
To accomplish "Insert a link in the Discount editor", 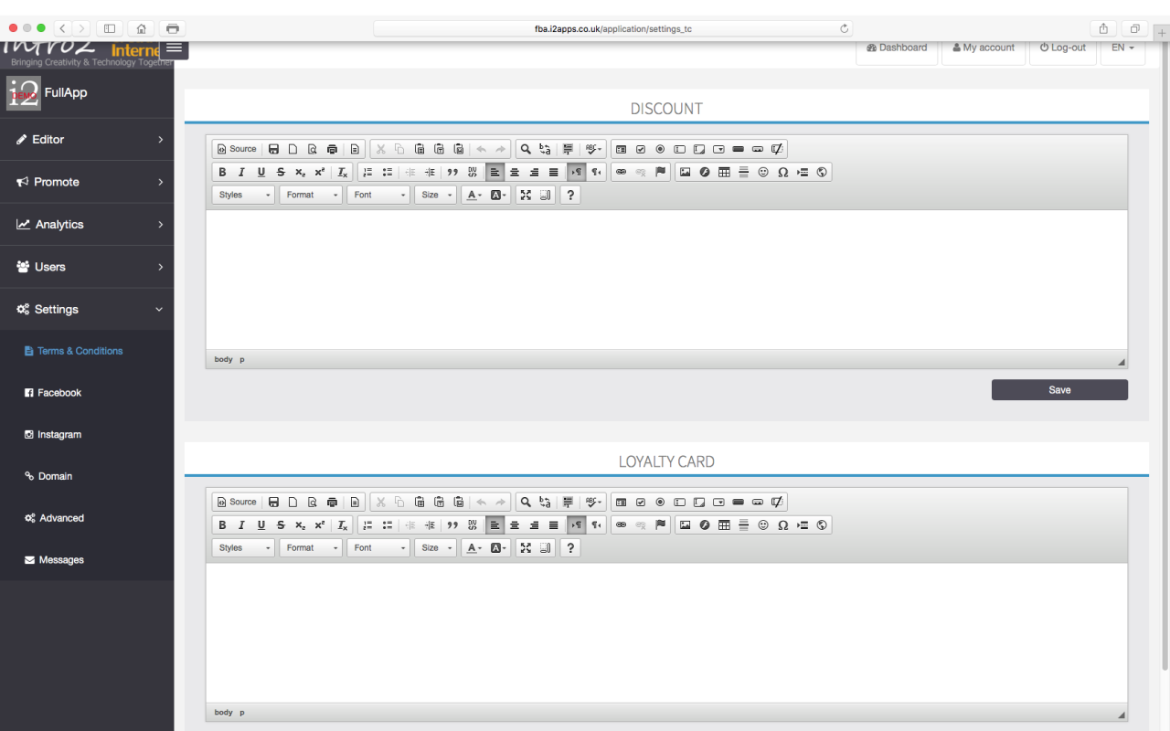I will tap(621, 172).
